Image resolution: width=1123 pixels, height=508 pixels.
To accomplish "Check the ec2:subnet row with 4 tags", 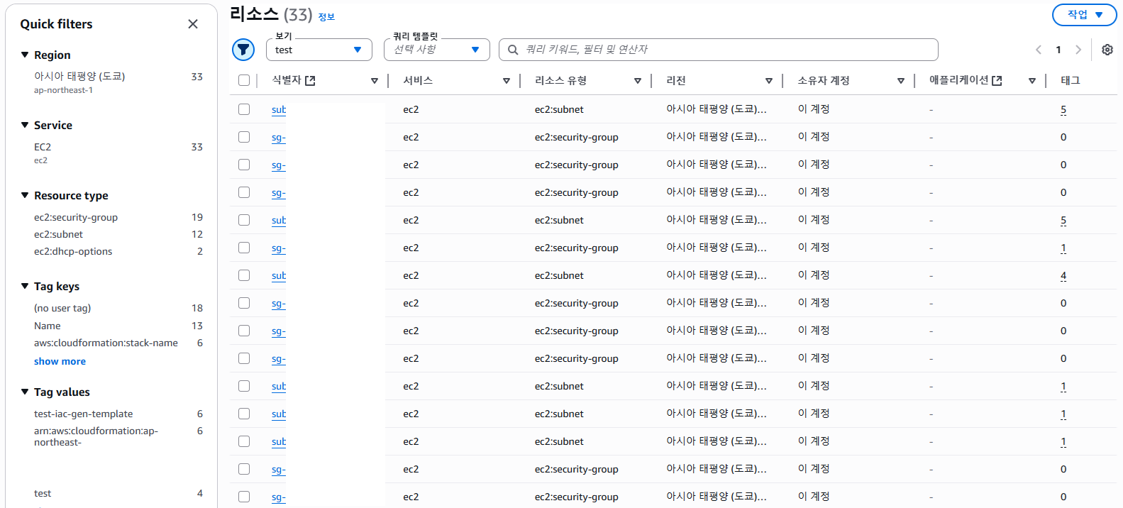I will pyautogui.click(x=244, y=275).
